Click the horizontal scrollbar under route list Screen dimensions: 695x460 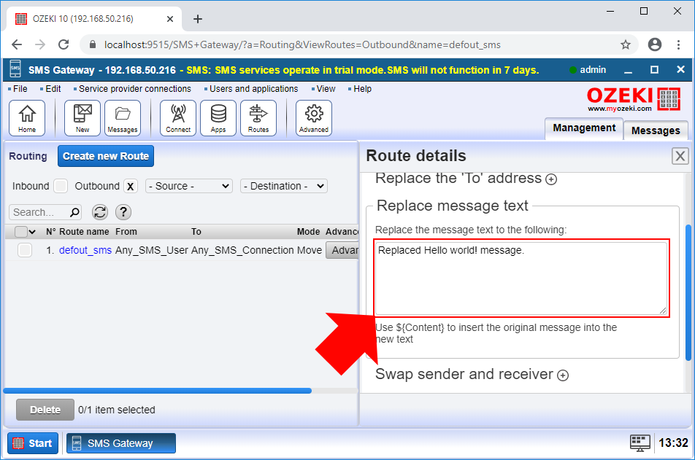tap(158, 391)
